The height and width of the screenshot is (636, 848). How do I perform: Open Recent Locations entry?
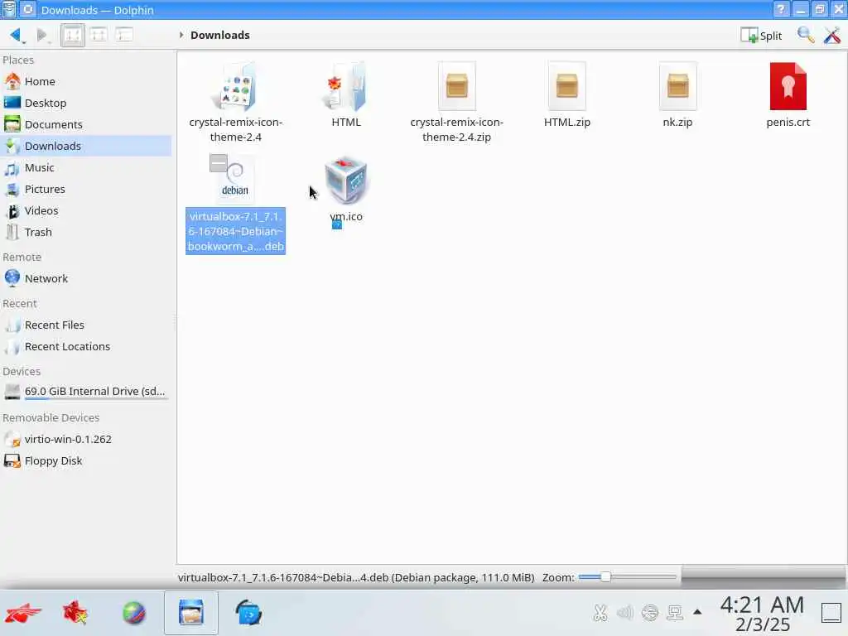point(86,347)
